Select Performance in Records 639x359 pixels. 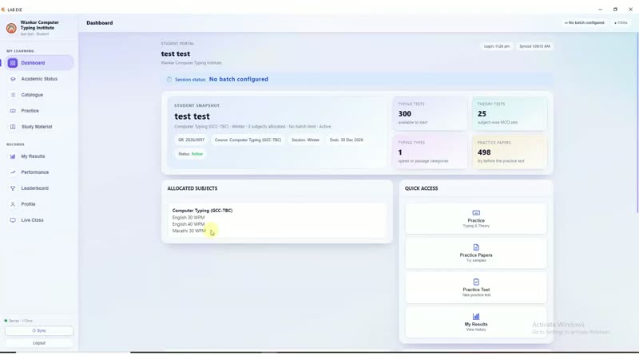39,172
